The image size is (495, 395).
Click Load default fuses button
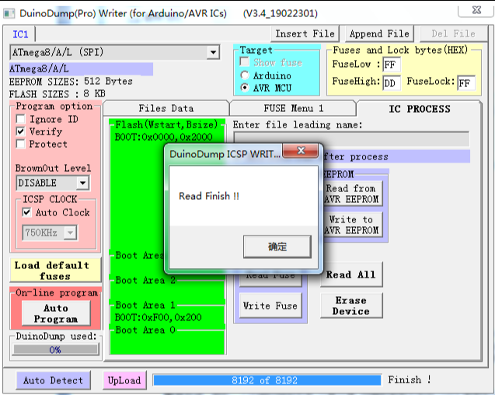click(x=55, y=270)
